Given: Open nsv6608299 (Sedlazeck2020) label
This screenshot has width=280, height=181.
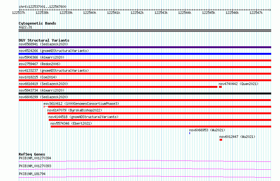Looking at the screenshot, I should (43, 97).
